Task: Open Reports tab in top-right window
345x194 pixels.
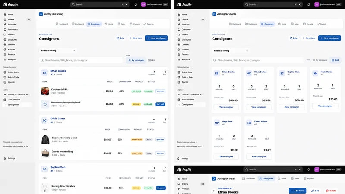Action: [x=322, y=24]
